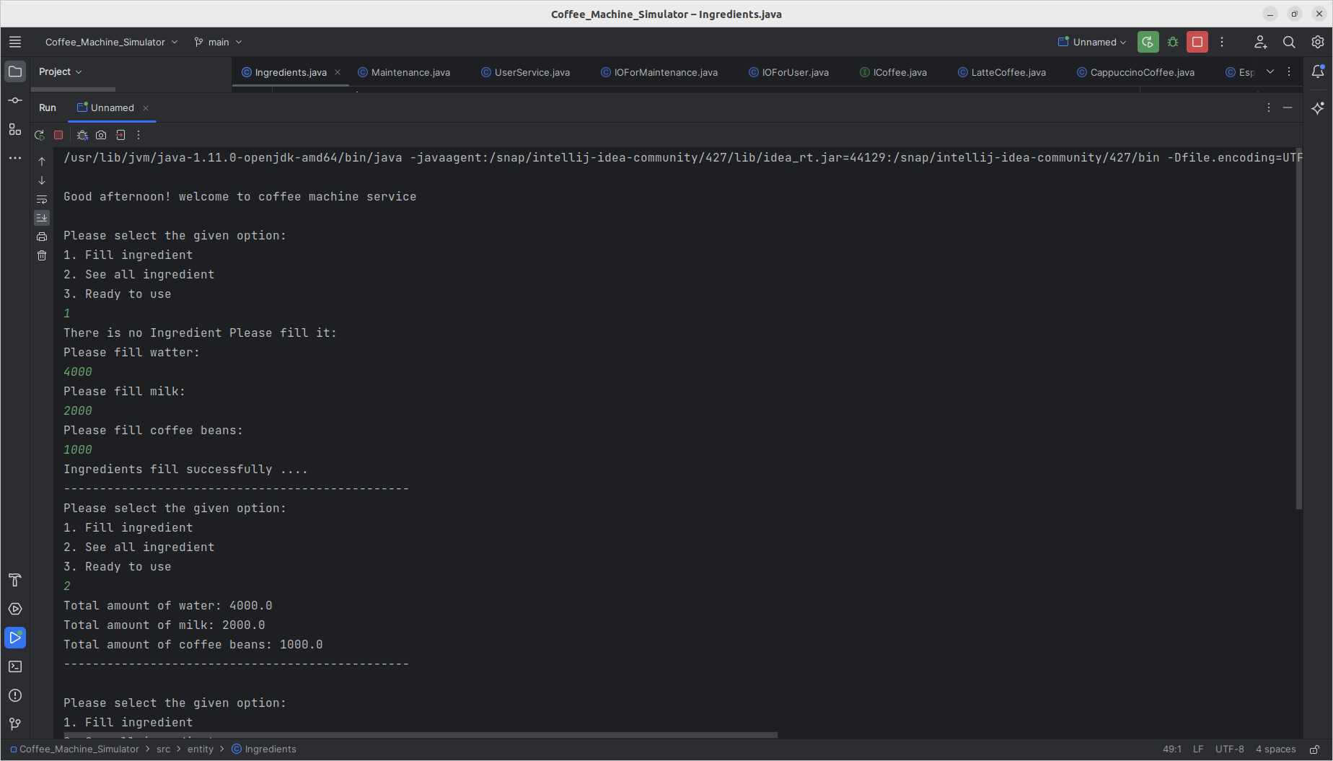Click the Exit run icon

click(x=120, y=135)
